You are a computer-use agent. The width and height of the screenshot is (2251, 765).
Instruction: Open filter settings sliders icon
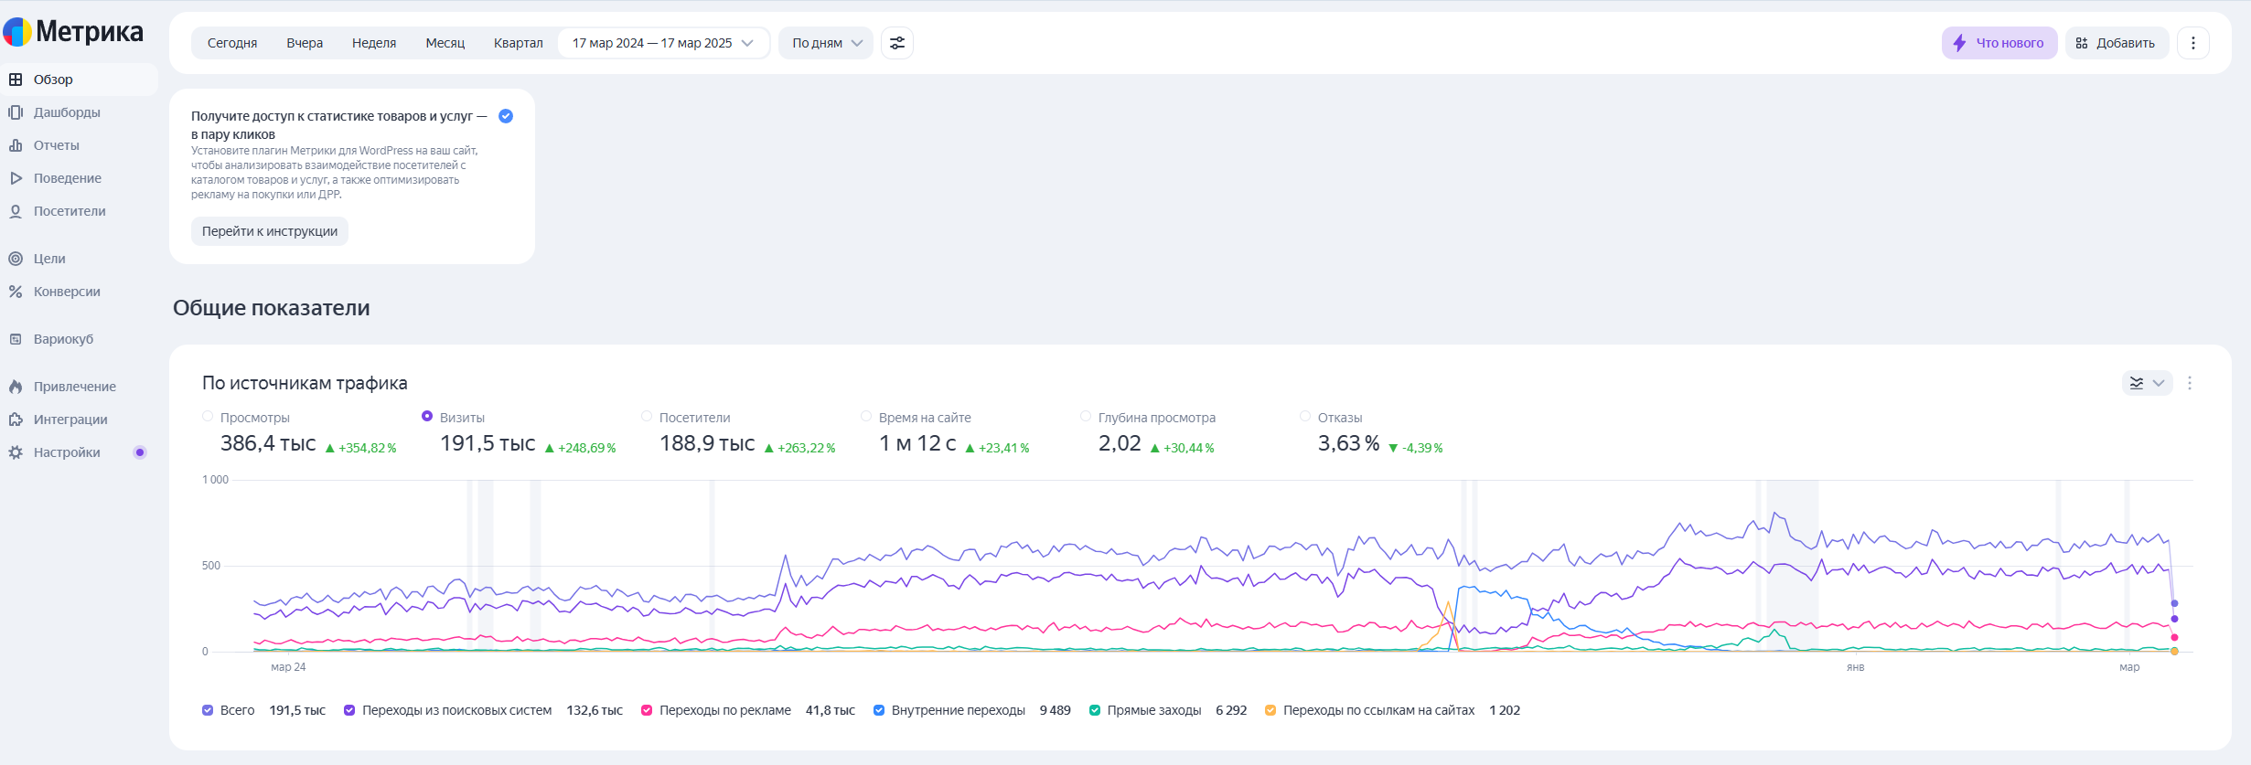[x=897, y=43]
